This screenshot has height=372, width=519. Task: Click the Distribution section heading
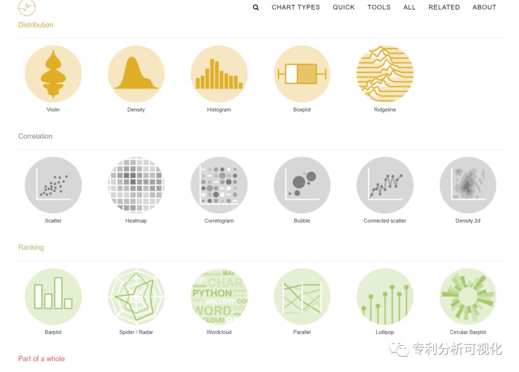click(36, 25)
